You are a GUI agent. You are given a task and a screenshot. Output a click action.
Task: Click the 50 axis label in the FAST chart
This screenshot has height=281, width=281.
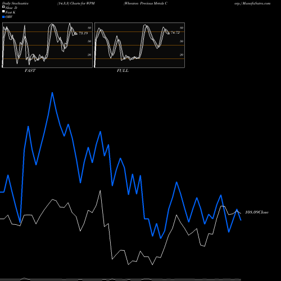89,41
